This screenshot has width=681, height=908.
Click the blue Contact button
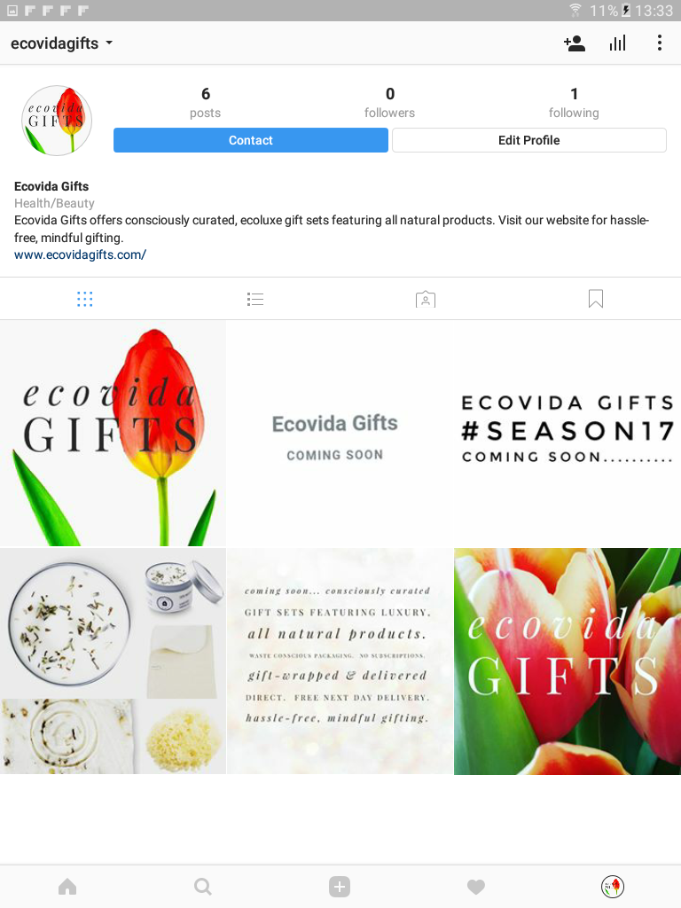click(x=251, y=140)
